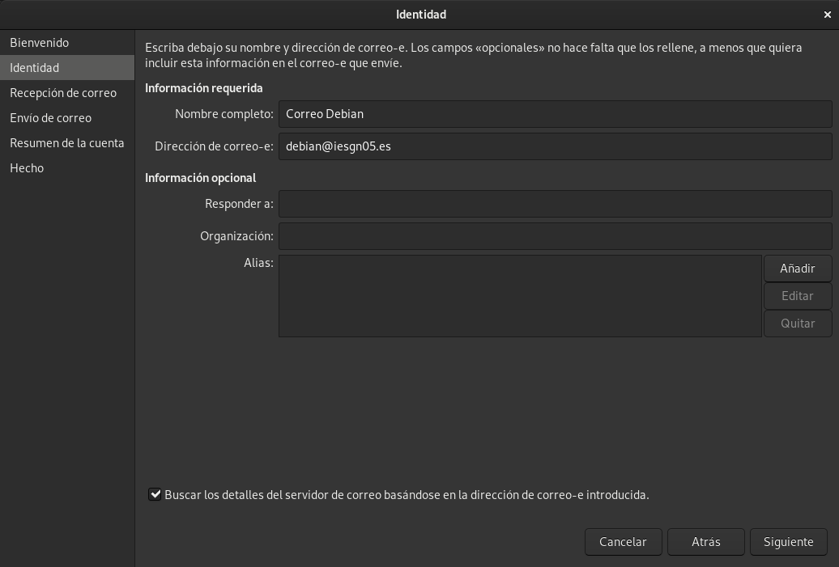Open the Recepción de correo step
Image resolution: width=839 pixels, height=567 pixels.
[63, 93]
